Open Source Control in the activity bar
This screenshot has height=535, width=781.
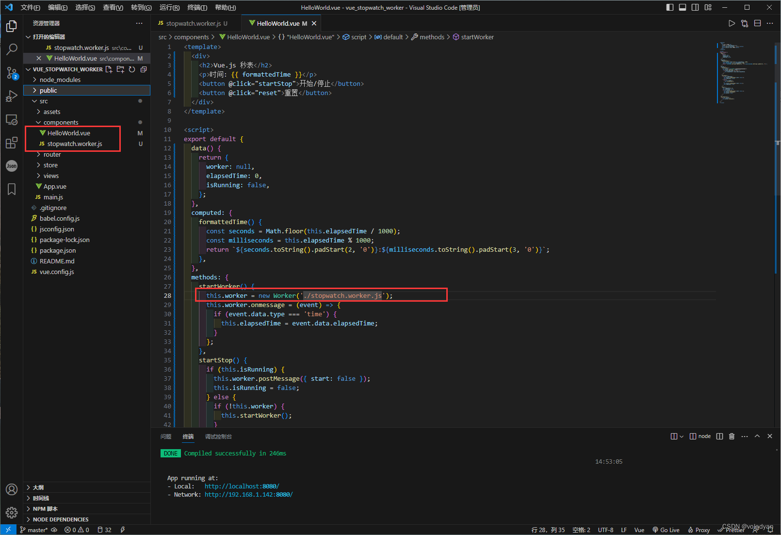12,73
